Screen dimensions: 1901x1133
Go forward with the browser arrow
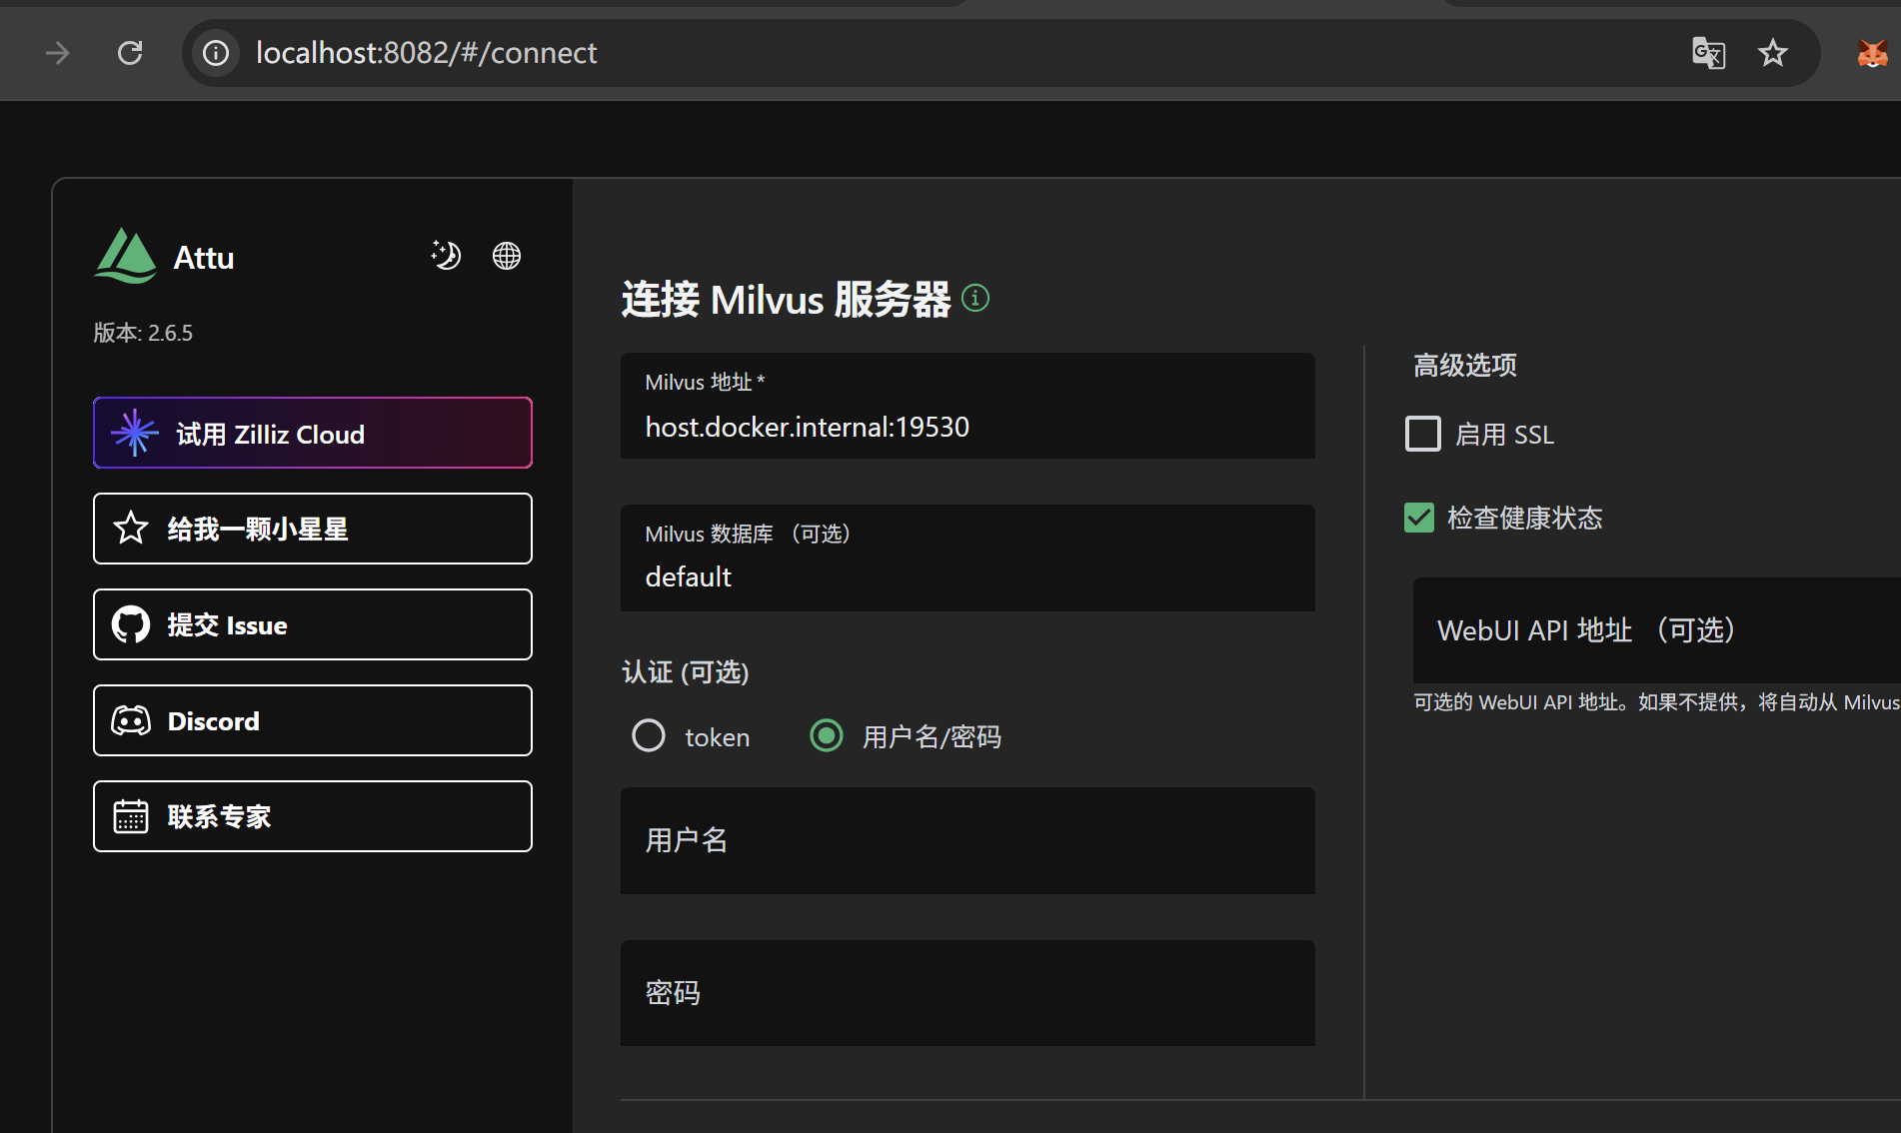(58, 53)
